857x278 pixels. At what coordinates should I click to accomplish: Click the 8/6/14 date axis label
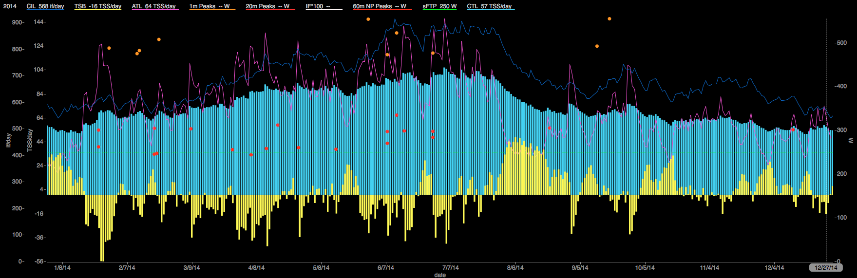tap(515, 268)
